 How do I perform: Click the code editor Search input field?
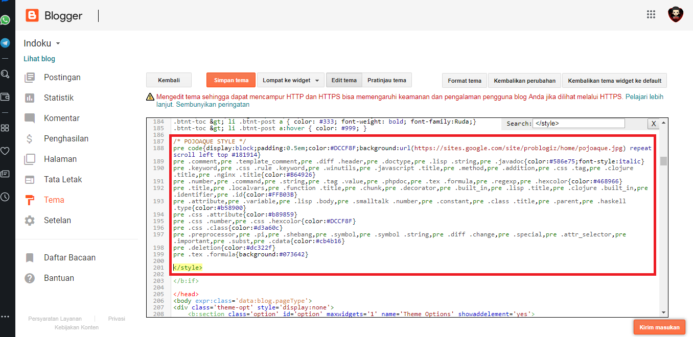point(578,123)
